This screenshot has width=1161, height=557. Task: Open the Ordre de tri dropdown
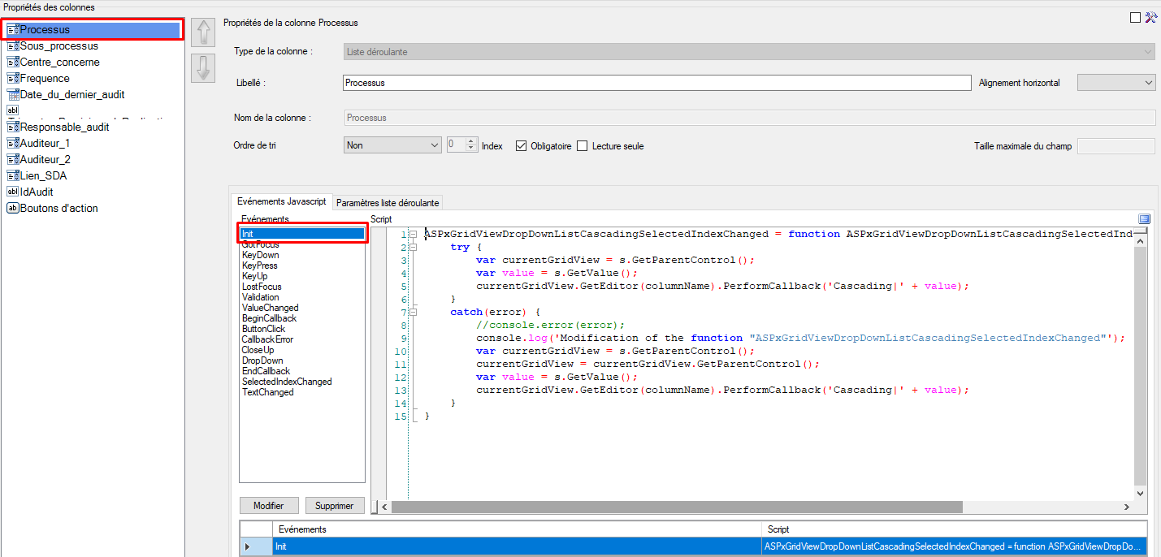[x=392, y=145]
